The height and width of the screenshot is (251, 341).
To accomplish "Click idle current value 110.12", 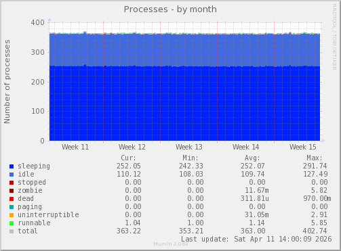I will 129,175.
